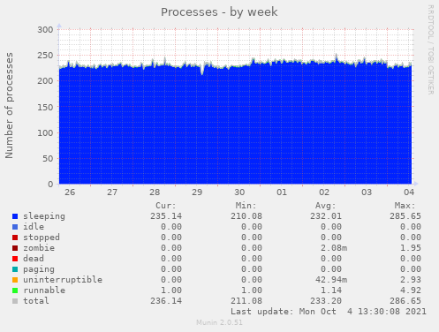Click the 'Min:' column header
Image resolution: width=439 pixels, height=332 pixels.
coord(246,206)
